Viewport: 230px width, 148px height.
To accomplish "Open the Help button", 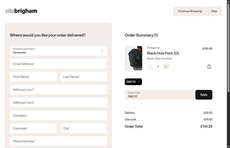I will click(214, 11).
